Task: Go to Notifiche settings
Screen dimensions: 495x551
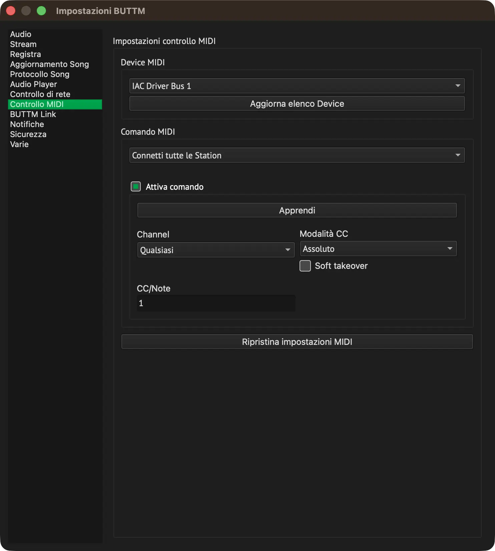Action: (55, 124)
